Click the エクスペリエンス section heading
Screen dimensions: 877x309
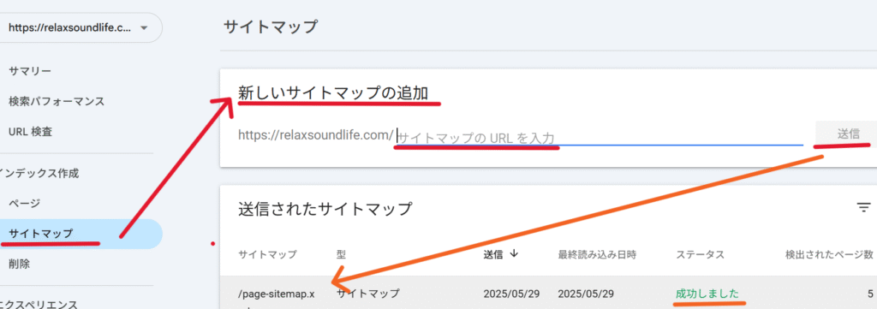click(38, 305)
